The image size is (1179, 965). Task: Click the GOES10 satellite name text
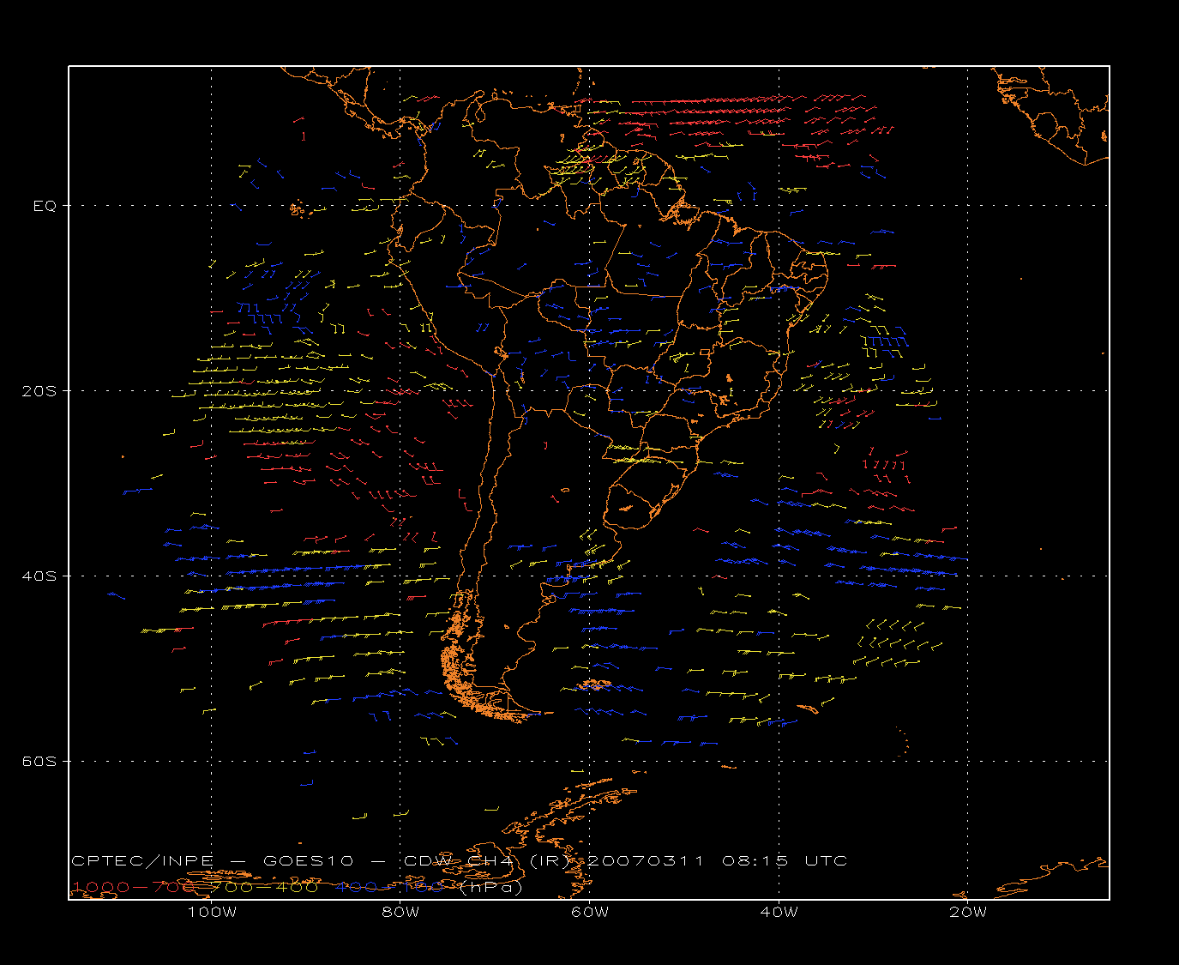point(307,861)
